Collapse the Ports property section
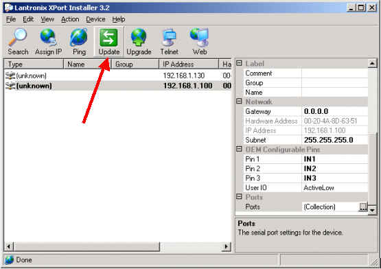This screenshot has width=381, height=269. coord(239,196)
